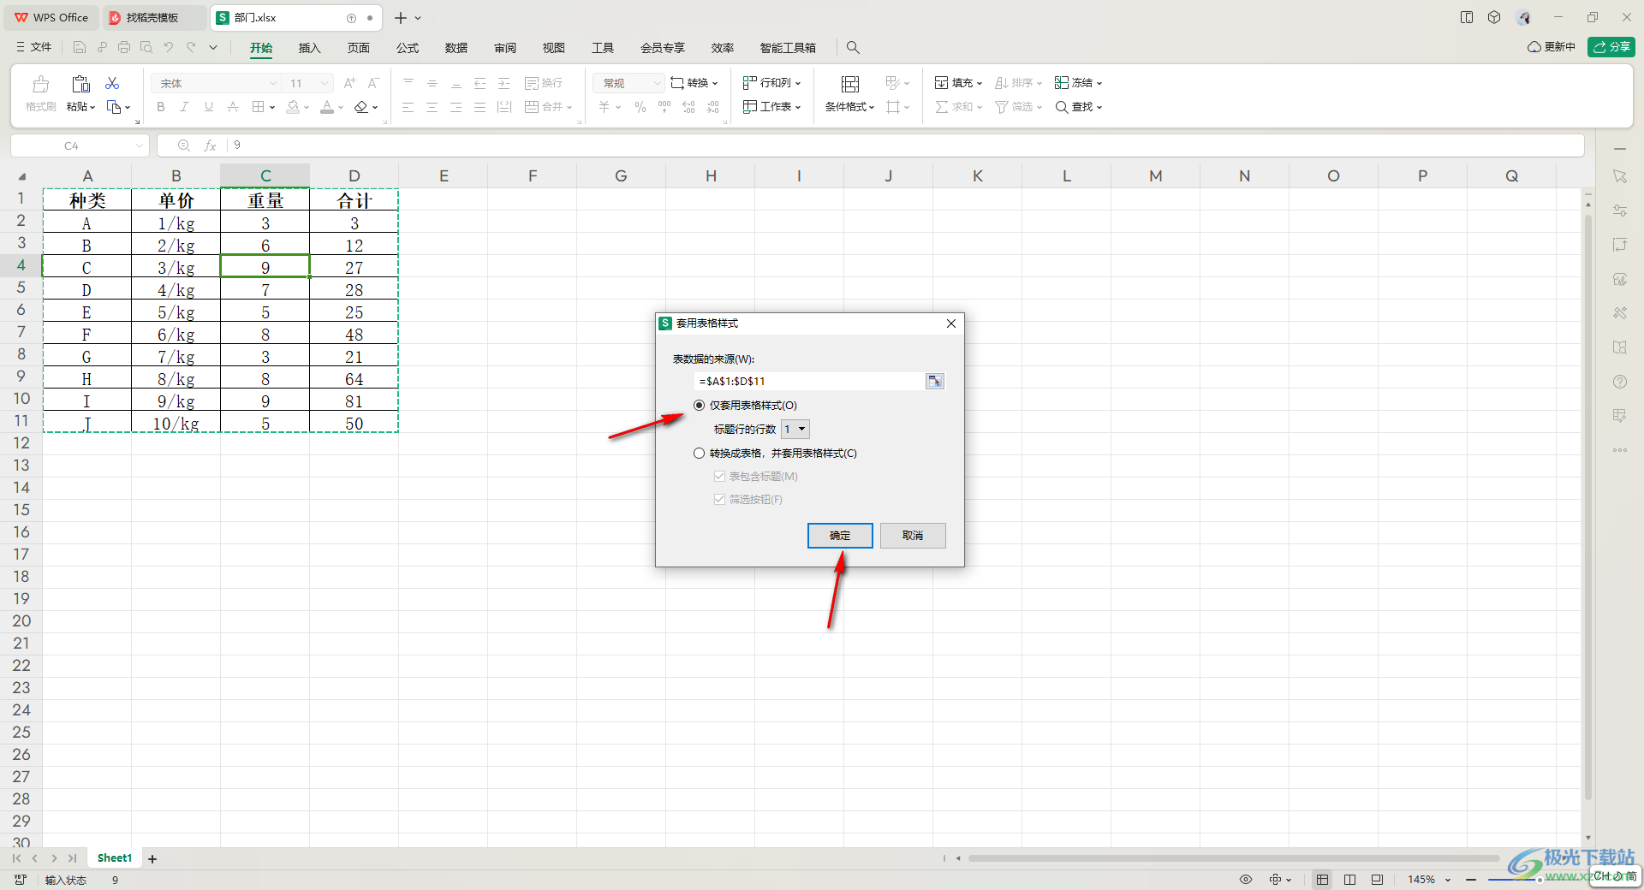Image resolution: width=1644 pixels, height=890 pixels.
Task: Toggle Bold formatting
Action: pos(160,107)
